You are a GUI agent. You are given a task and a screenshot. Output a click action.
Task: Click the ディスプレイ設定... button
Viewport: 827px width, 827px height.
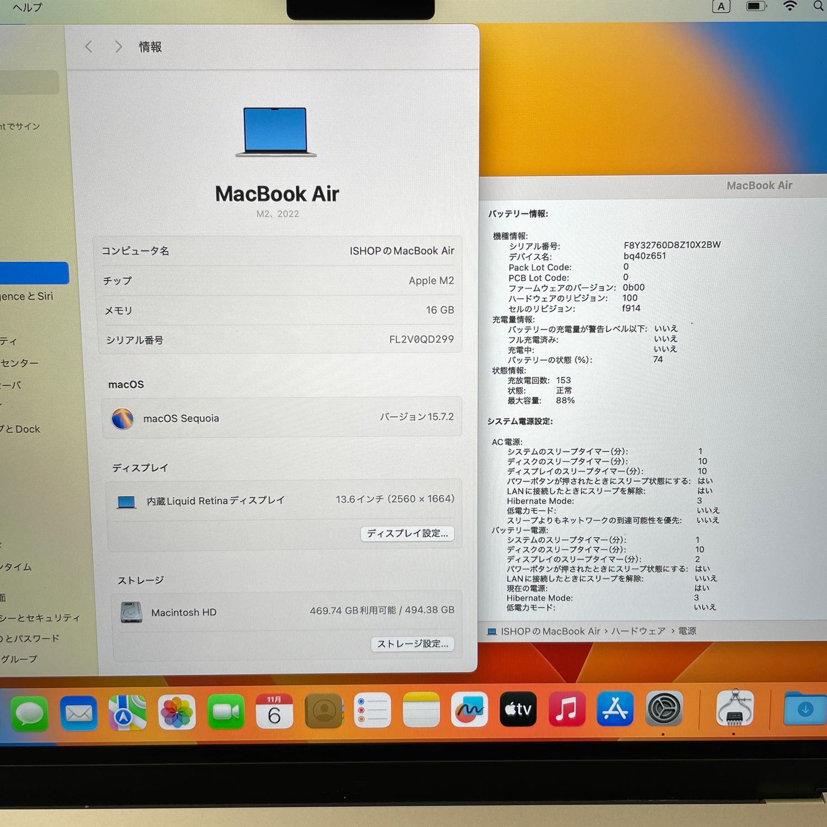coord(407,534)
